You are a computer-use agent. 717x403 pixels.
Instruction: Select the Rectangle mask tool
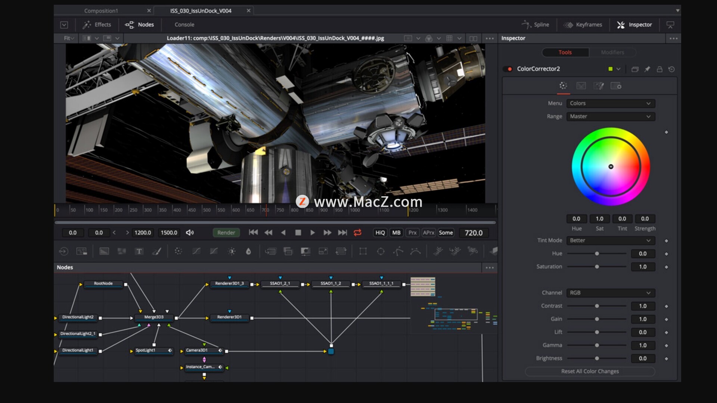[x=363, y=252]
